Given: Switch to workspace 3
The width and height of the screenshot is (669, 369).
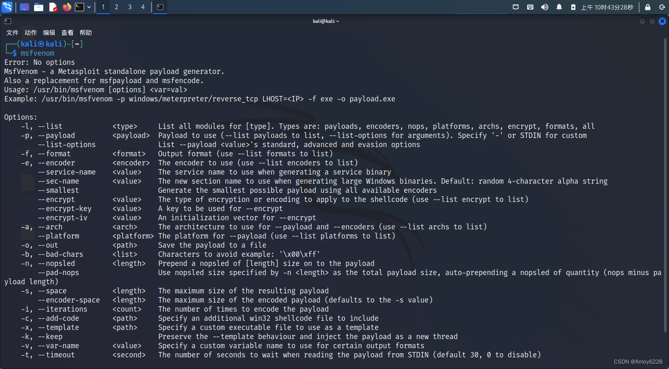Looking at the screenshot, I should coord(130,7).
